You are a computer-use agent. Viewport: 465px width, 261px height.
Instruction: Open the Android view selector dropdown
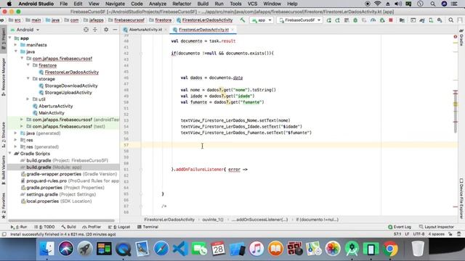(25, 30)
